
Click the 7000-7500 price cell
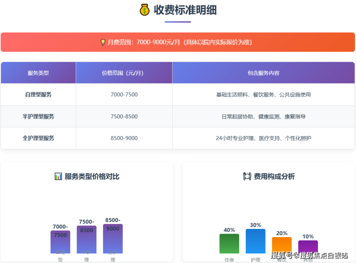pyautogui.click(x=124, y=95)
